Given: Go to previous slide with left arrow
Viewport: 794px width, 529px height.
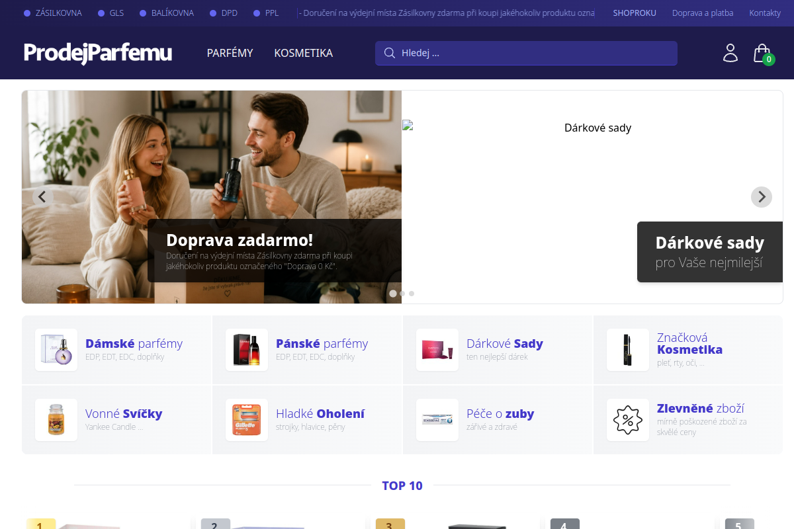Looking at the screenshot, I should point(43,196).
